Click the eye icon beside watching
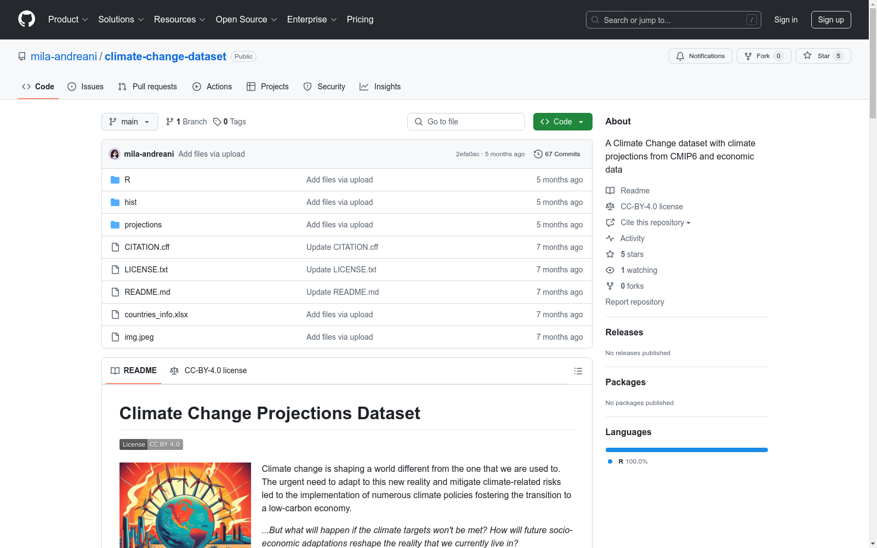Image resolution: width=877 pixels, height=548 pixels. [x=610, y=270]
